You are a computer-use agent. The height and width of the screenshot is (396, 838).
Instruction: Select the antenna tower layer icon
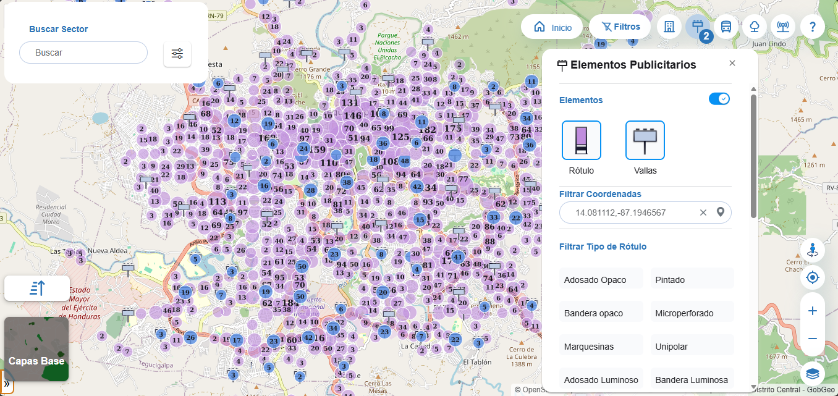(783, 27)
